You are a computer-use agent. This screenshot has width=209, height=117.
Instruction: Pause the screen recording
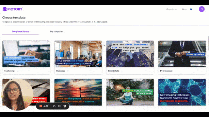pos(59,106)
